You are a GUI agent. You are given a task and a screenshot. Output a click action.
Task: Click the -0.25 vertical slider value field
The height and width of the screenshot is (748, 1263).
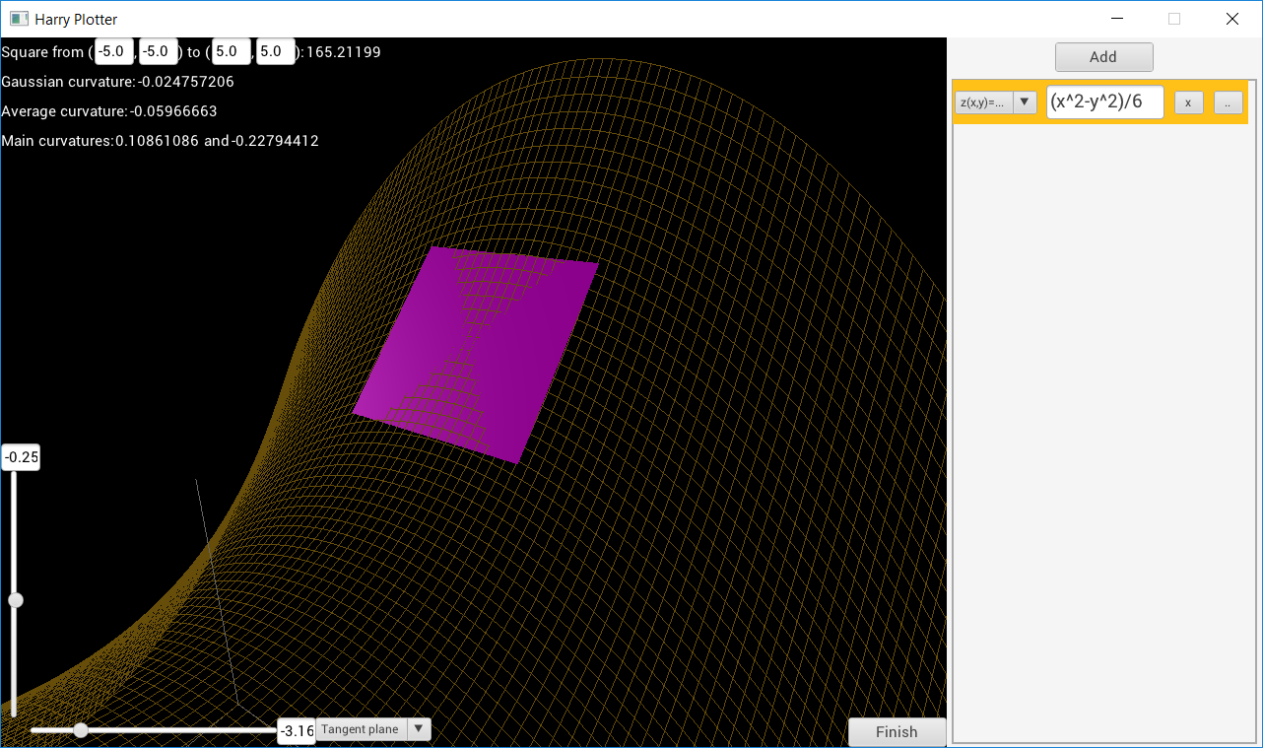(21, 457)
